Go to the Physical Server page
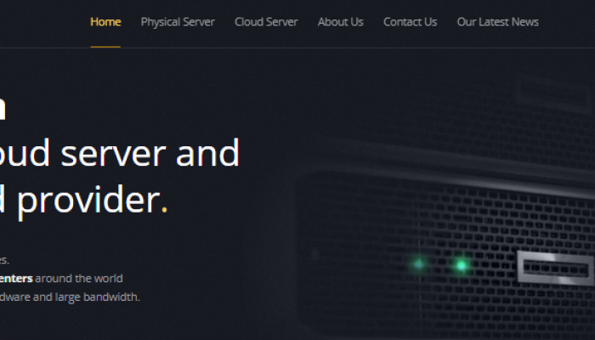 178,22
